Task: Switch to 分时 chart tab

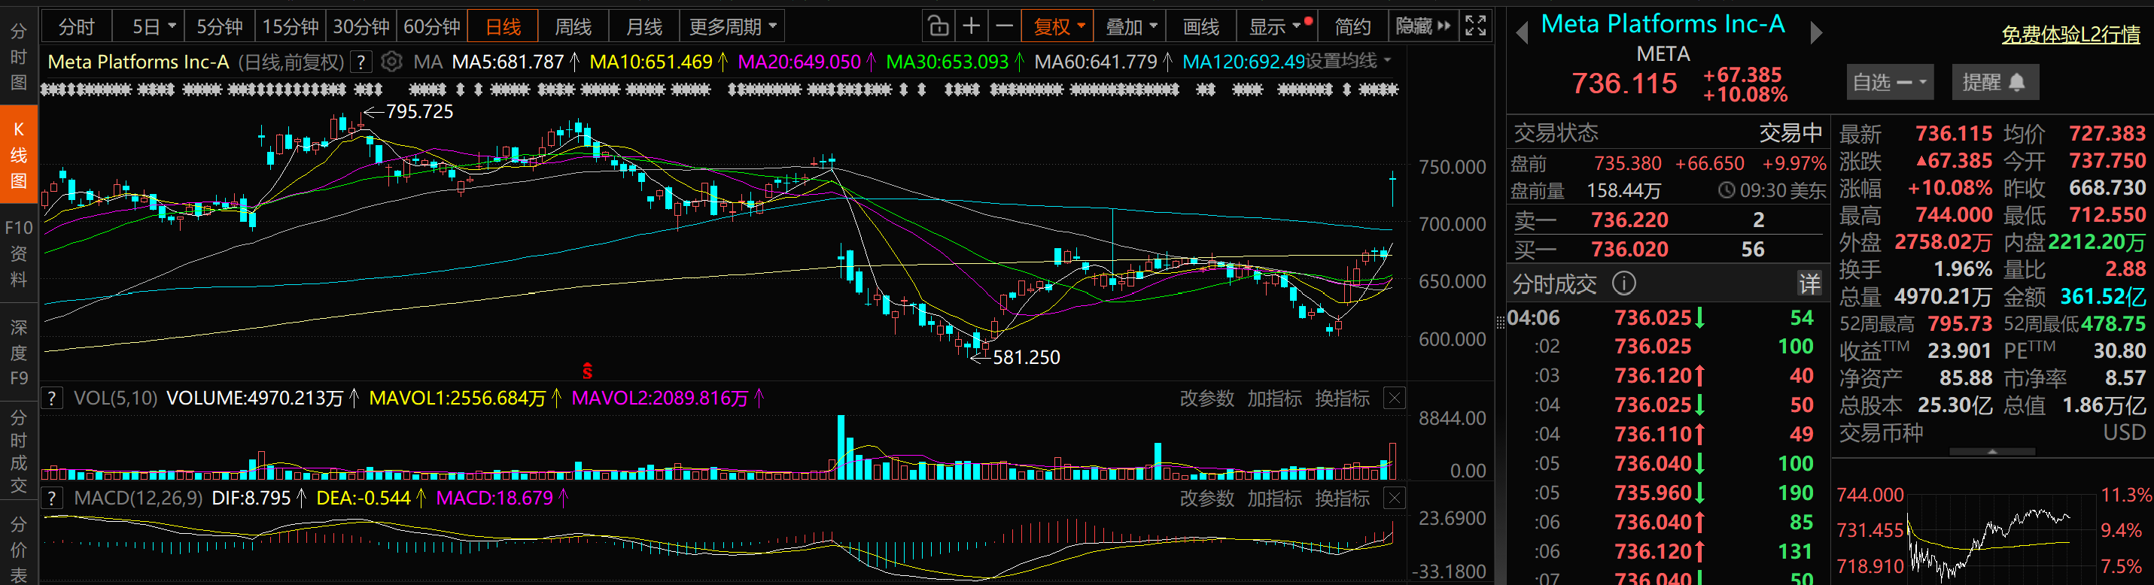Action: (x=76, y=27)
